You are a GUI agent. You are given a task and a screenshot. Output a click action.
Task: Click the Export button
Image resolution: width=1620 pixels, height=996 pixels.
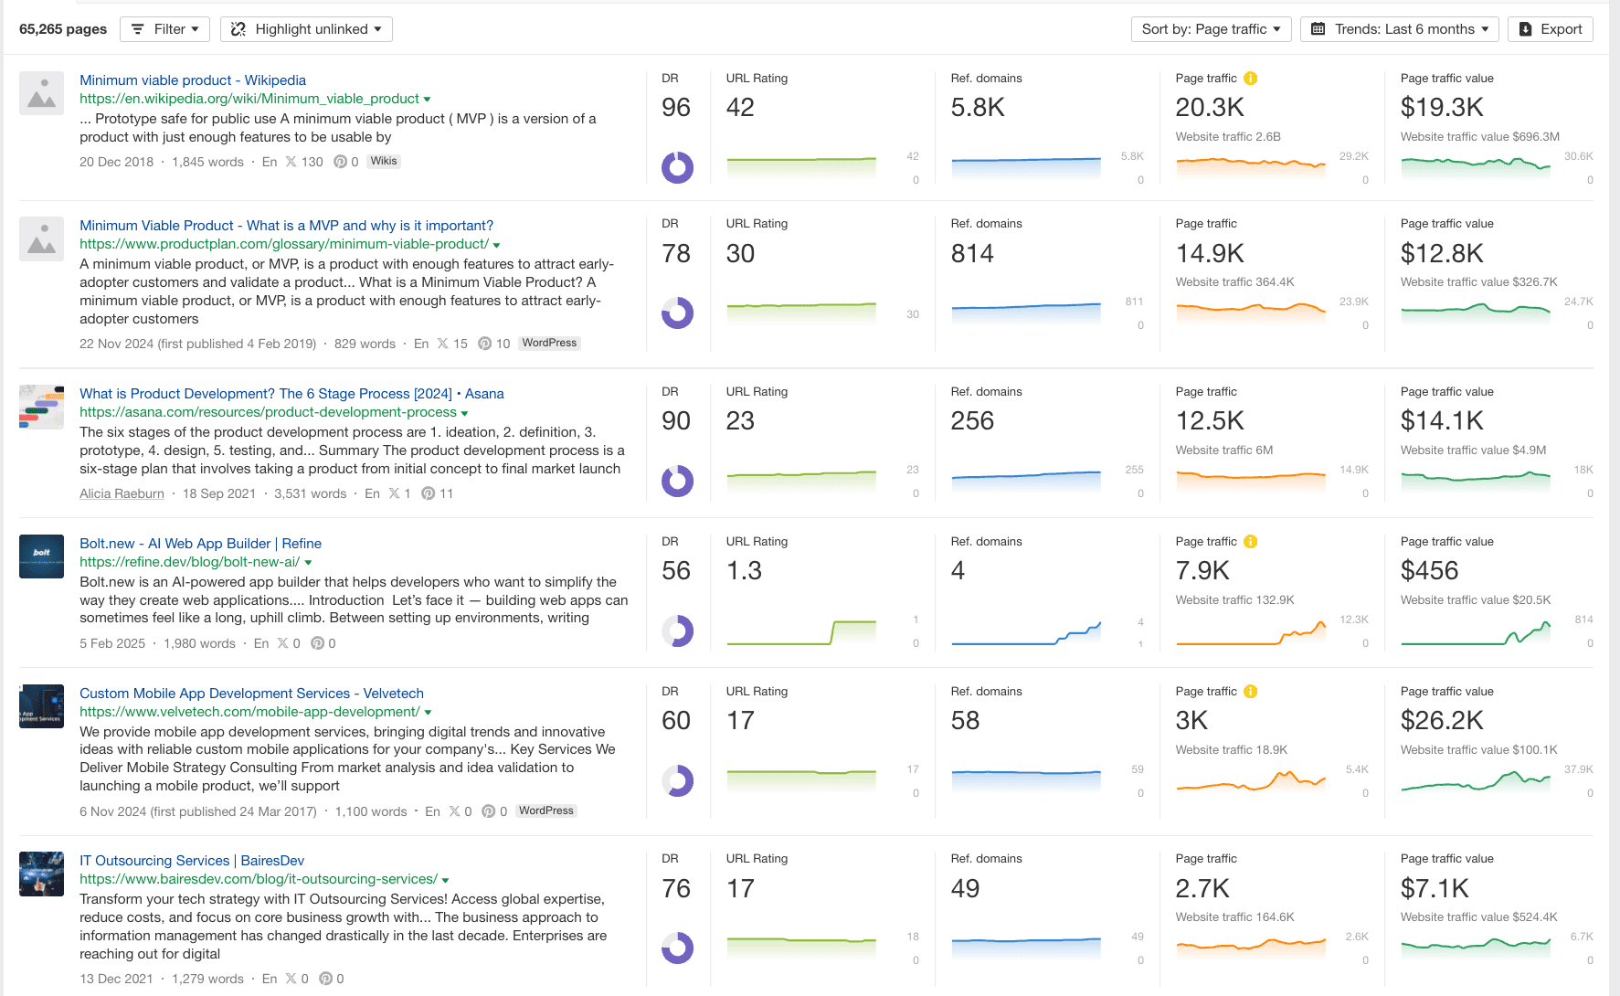tap(1551, 29)
